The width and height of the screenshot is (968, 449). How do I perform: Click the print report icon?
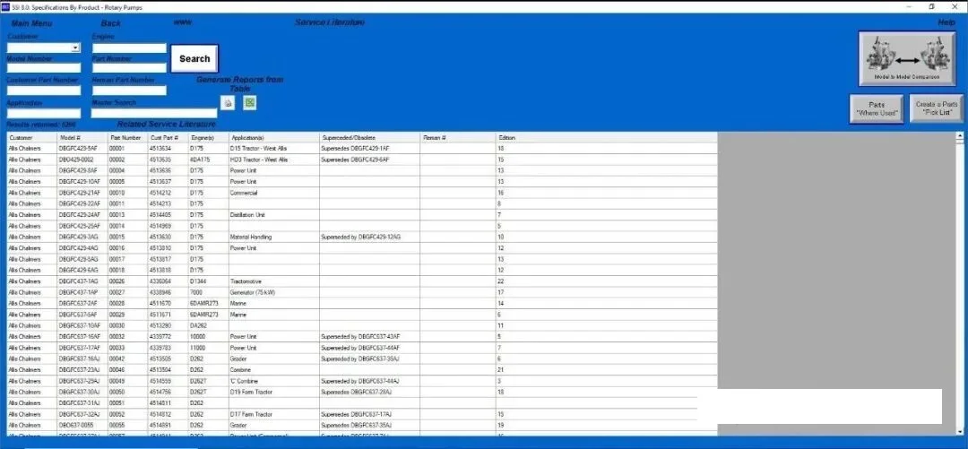pos(228,103)
